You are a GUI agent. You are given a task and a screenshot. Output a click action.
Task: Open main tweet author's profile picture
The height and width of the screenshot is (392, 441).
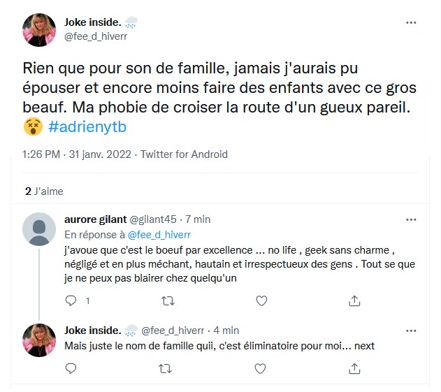tap(39, 29)
